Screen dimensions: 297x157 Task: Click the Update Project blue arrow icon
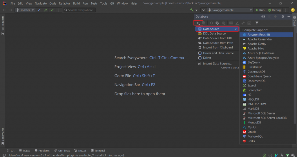(39, 10)
